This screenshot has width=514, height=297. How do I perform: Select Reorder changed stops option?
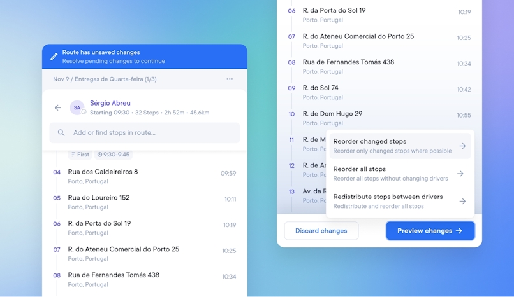(400, 146)
